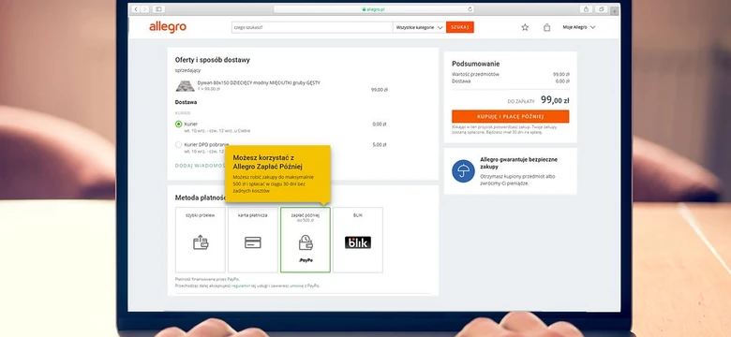
Task: Go back with Safari back arrow
Action: 136,9
